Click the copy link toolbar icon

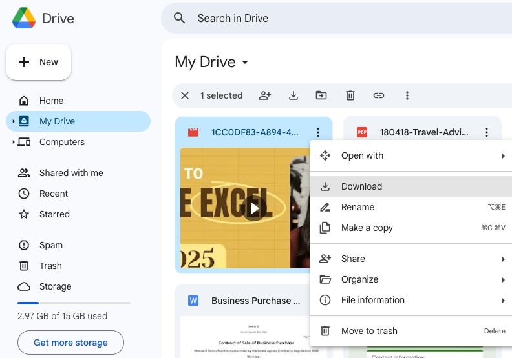tap(379, 95)
